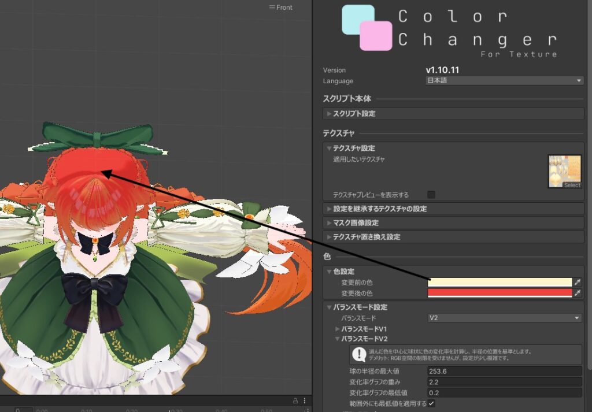Open the バランスモード dropdown set to V2

pos(504,318)
